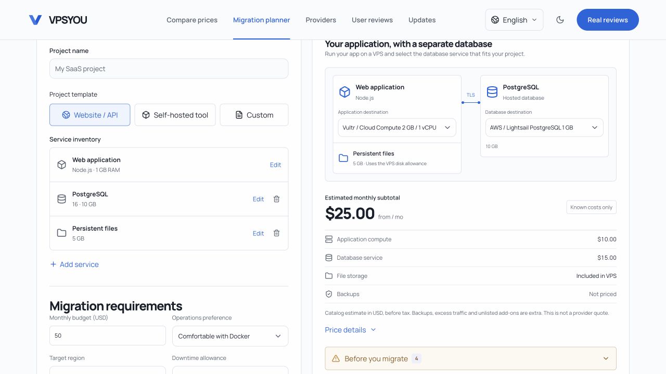
Task: Click the Migration requirements heading
Action: [116, 306]
